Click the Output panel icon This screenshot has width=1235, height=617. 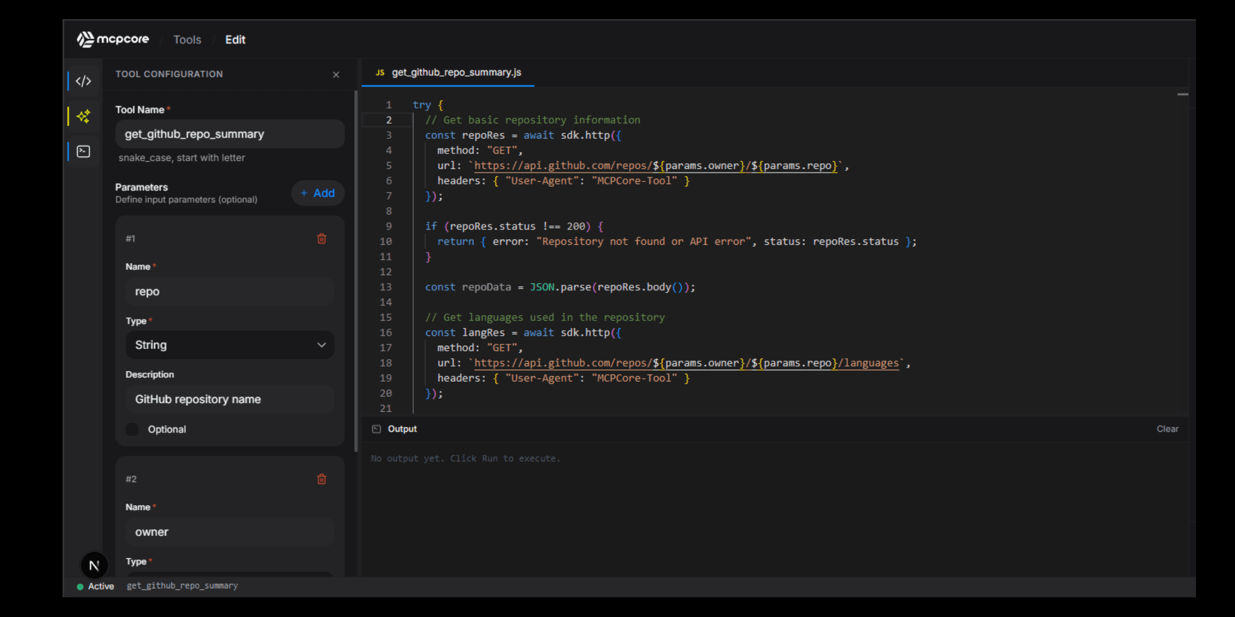click(x=377, y=429)
